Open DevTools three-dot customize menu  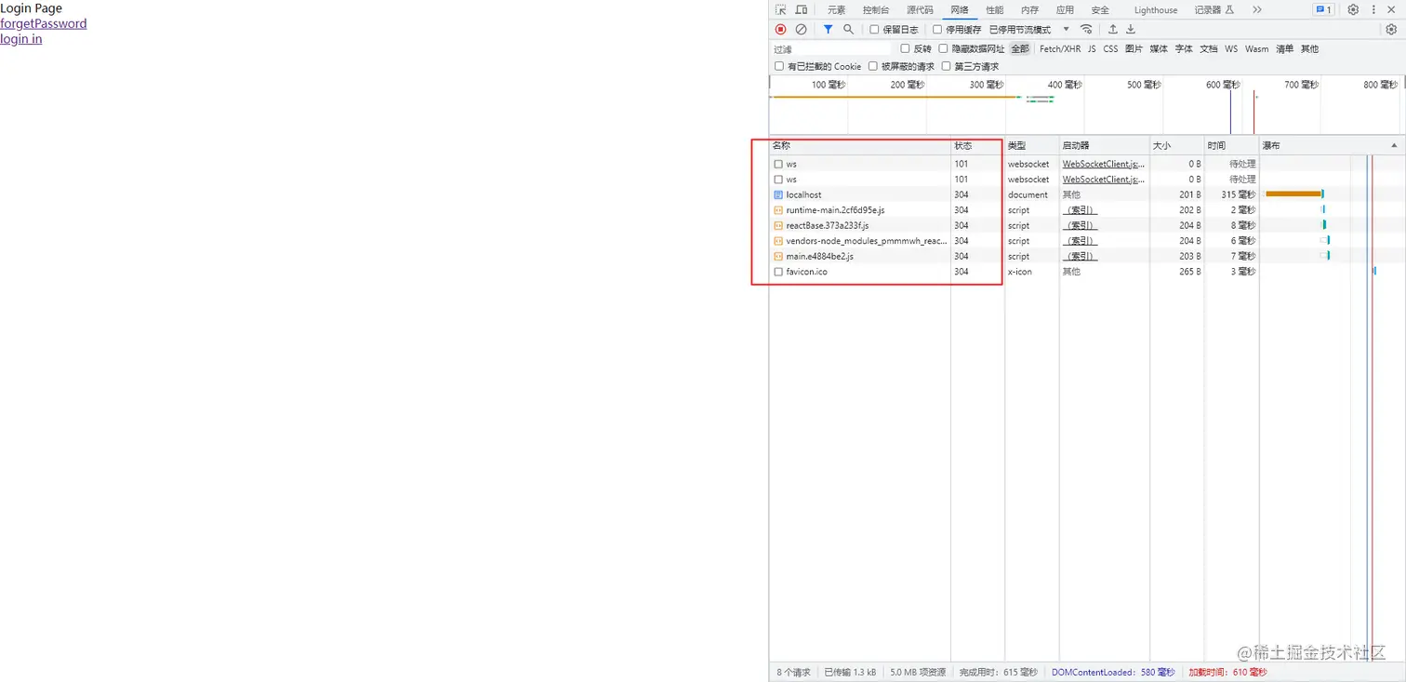[1373, 10]
